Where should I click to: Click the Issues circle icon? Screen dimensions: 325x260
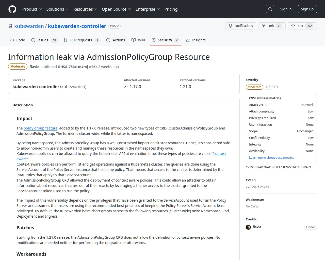point(33,40)
